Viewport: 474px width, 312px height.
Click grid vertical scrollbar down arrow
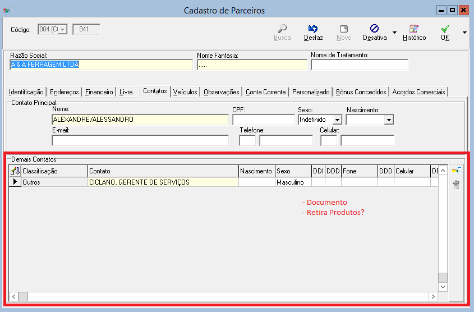(443, 287)
